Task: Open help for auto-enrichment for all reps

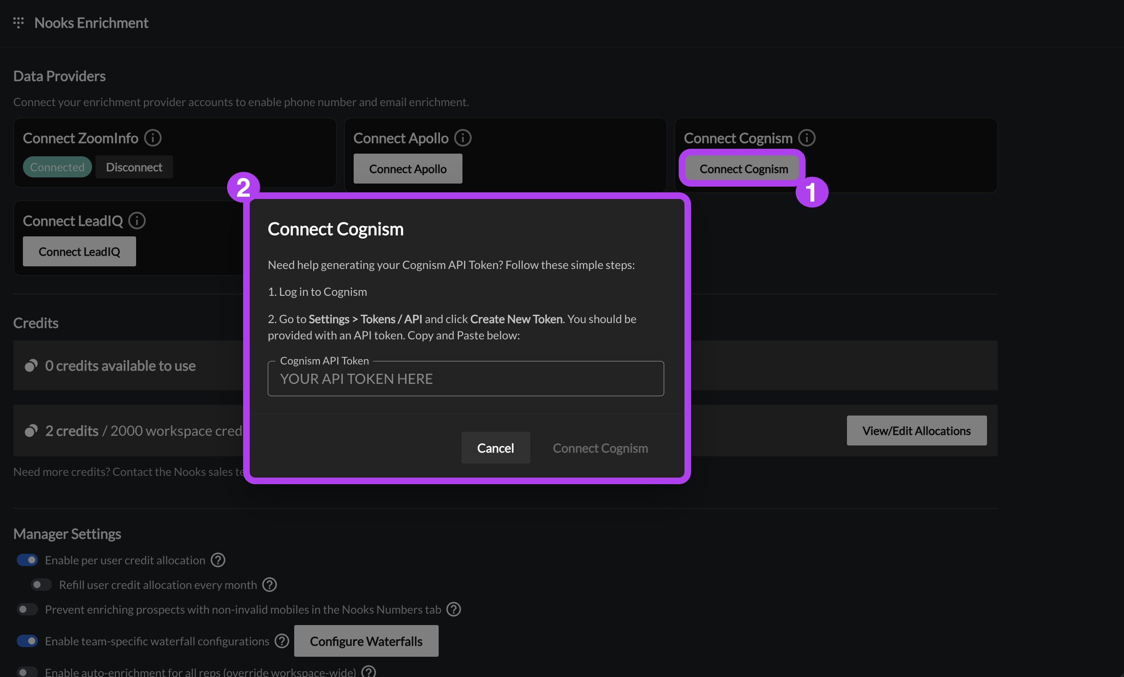Action: coord(369,672)
